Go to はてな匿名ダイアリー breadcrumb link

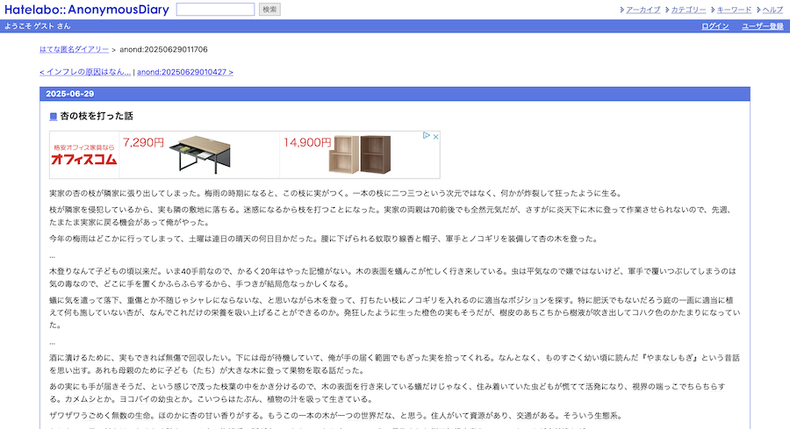coord(74,49)
